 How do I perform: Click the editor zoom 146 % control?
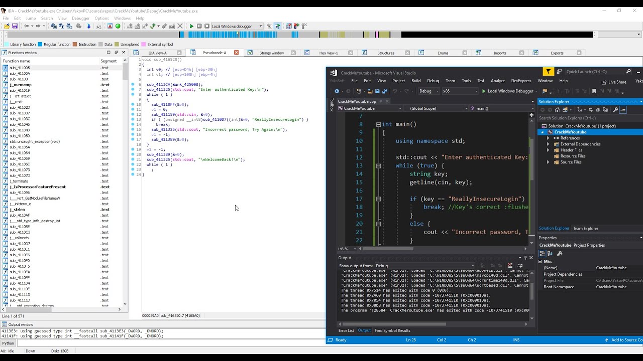click(346, 249)
